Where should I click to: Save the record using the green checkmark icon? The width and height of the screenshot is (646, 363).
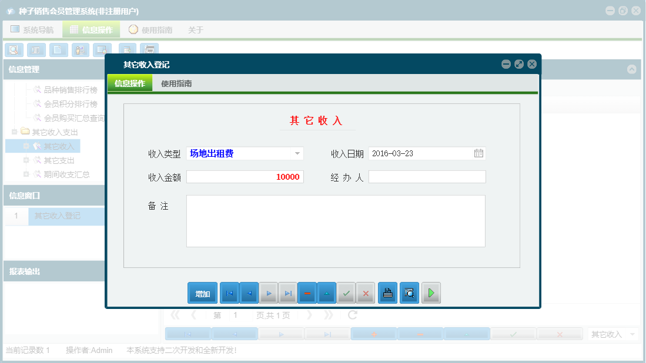[x=346, y=293]
